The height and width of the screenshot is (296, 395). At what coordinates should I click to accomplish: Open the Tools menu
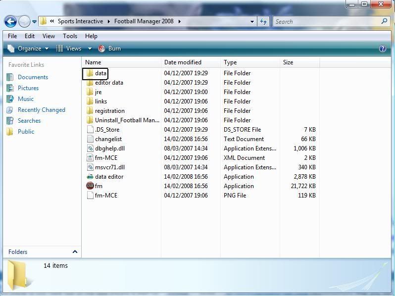(70, 36)
